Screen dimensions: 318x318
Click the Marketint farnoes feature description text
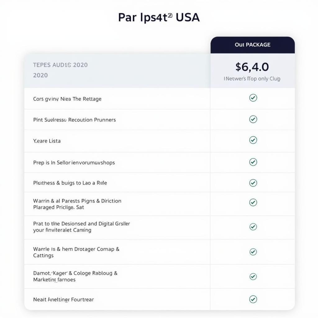(54, 280)
